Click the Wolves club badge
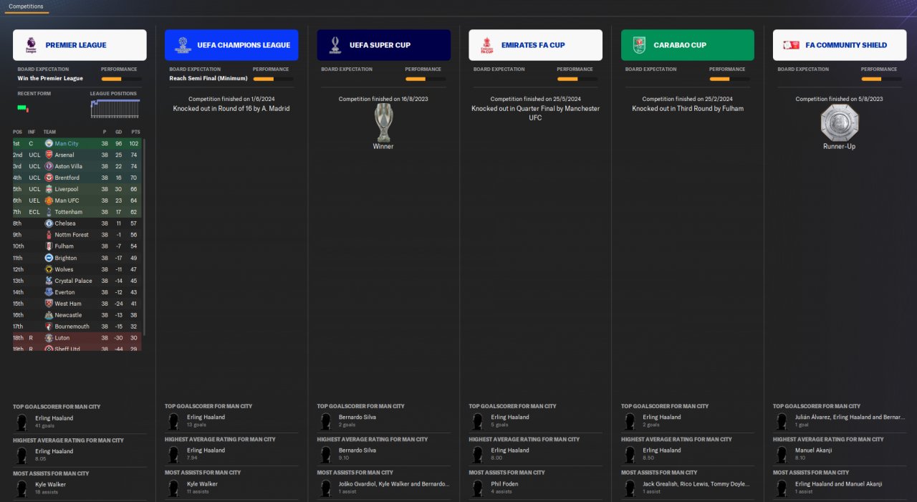The width and height of the screenshot is (917, 502). [x=49, y=269]
